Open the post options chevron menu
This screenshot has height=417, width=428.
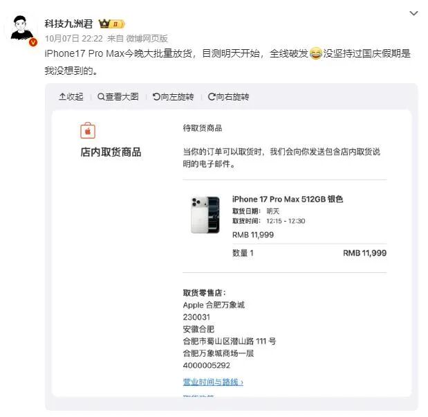[413, 13]
